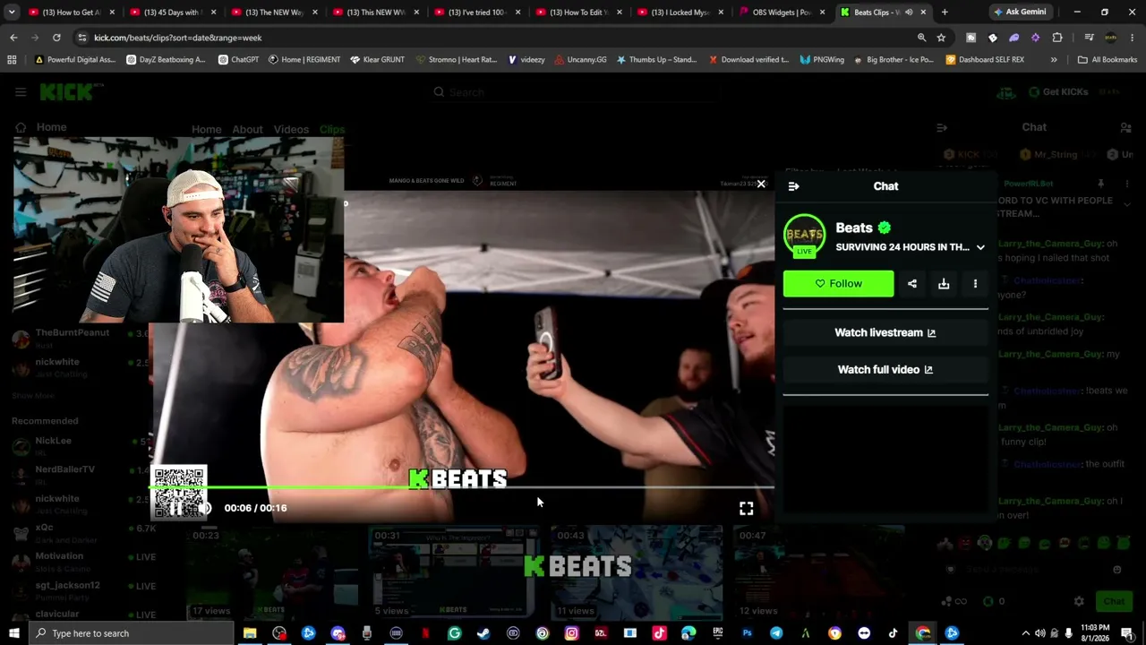Switch to the How To Edit YouTube tab
This screenshot has height=645, width=1146.
(581, 13)
